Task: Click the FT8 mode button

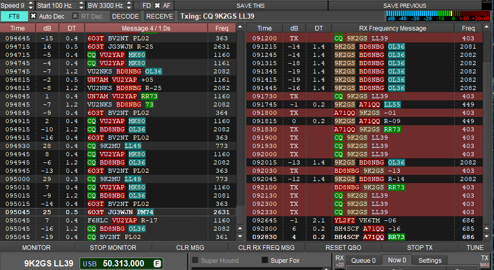Action: 14,16
